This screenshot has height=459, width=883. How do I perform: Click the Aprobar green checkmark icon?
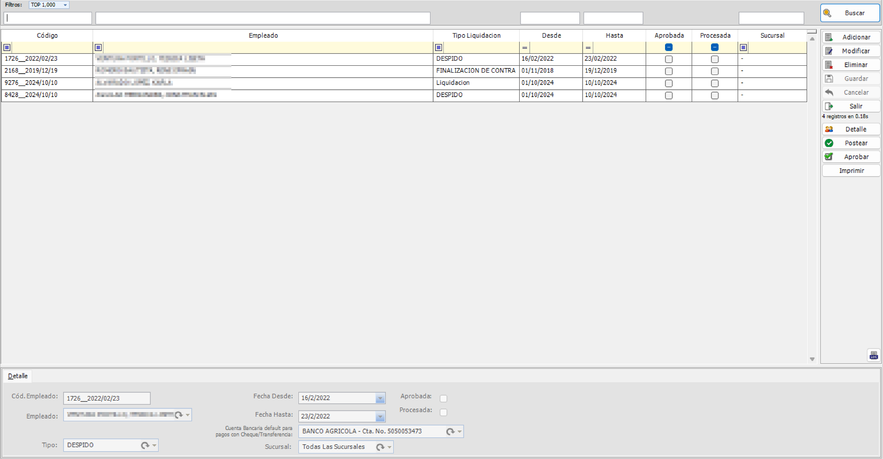[x=830, y=157]
